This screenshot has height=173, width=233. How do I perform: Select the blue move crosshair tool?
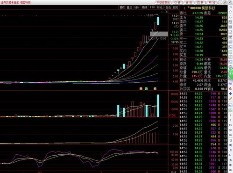point(230,94)
